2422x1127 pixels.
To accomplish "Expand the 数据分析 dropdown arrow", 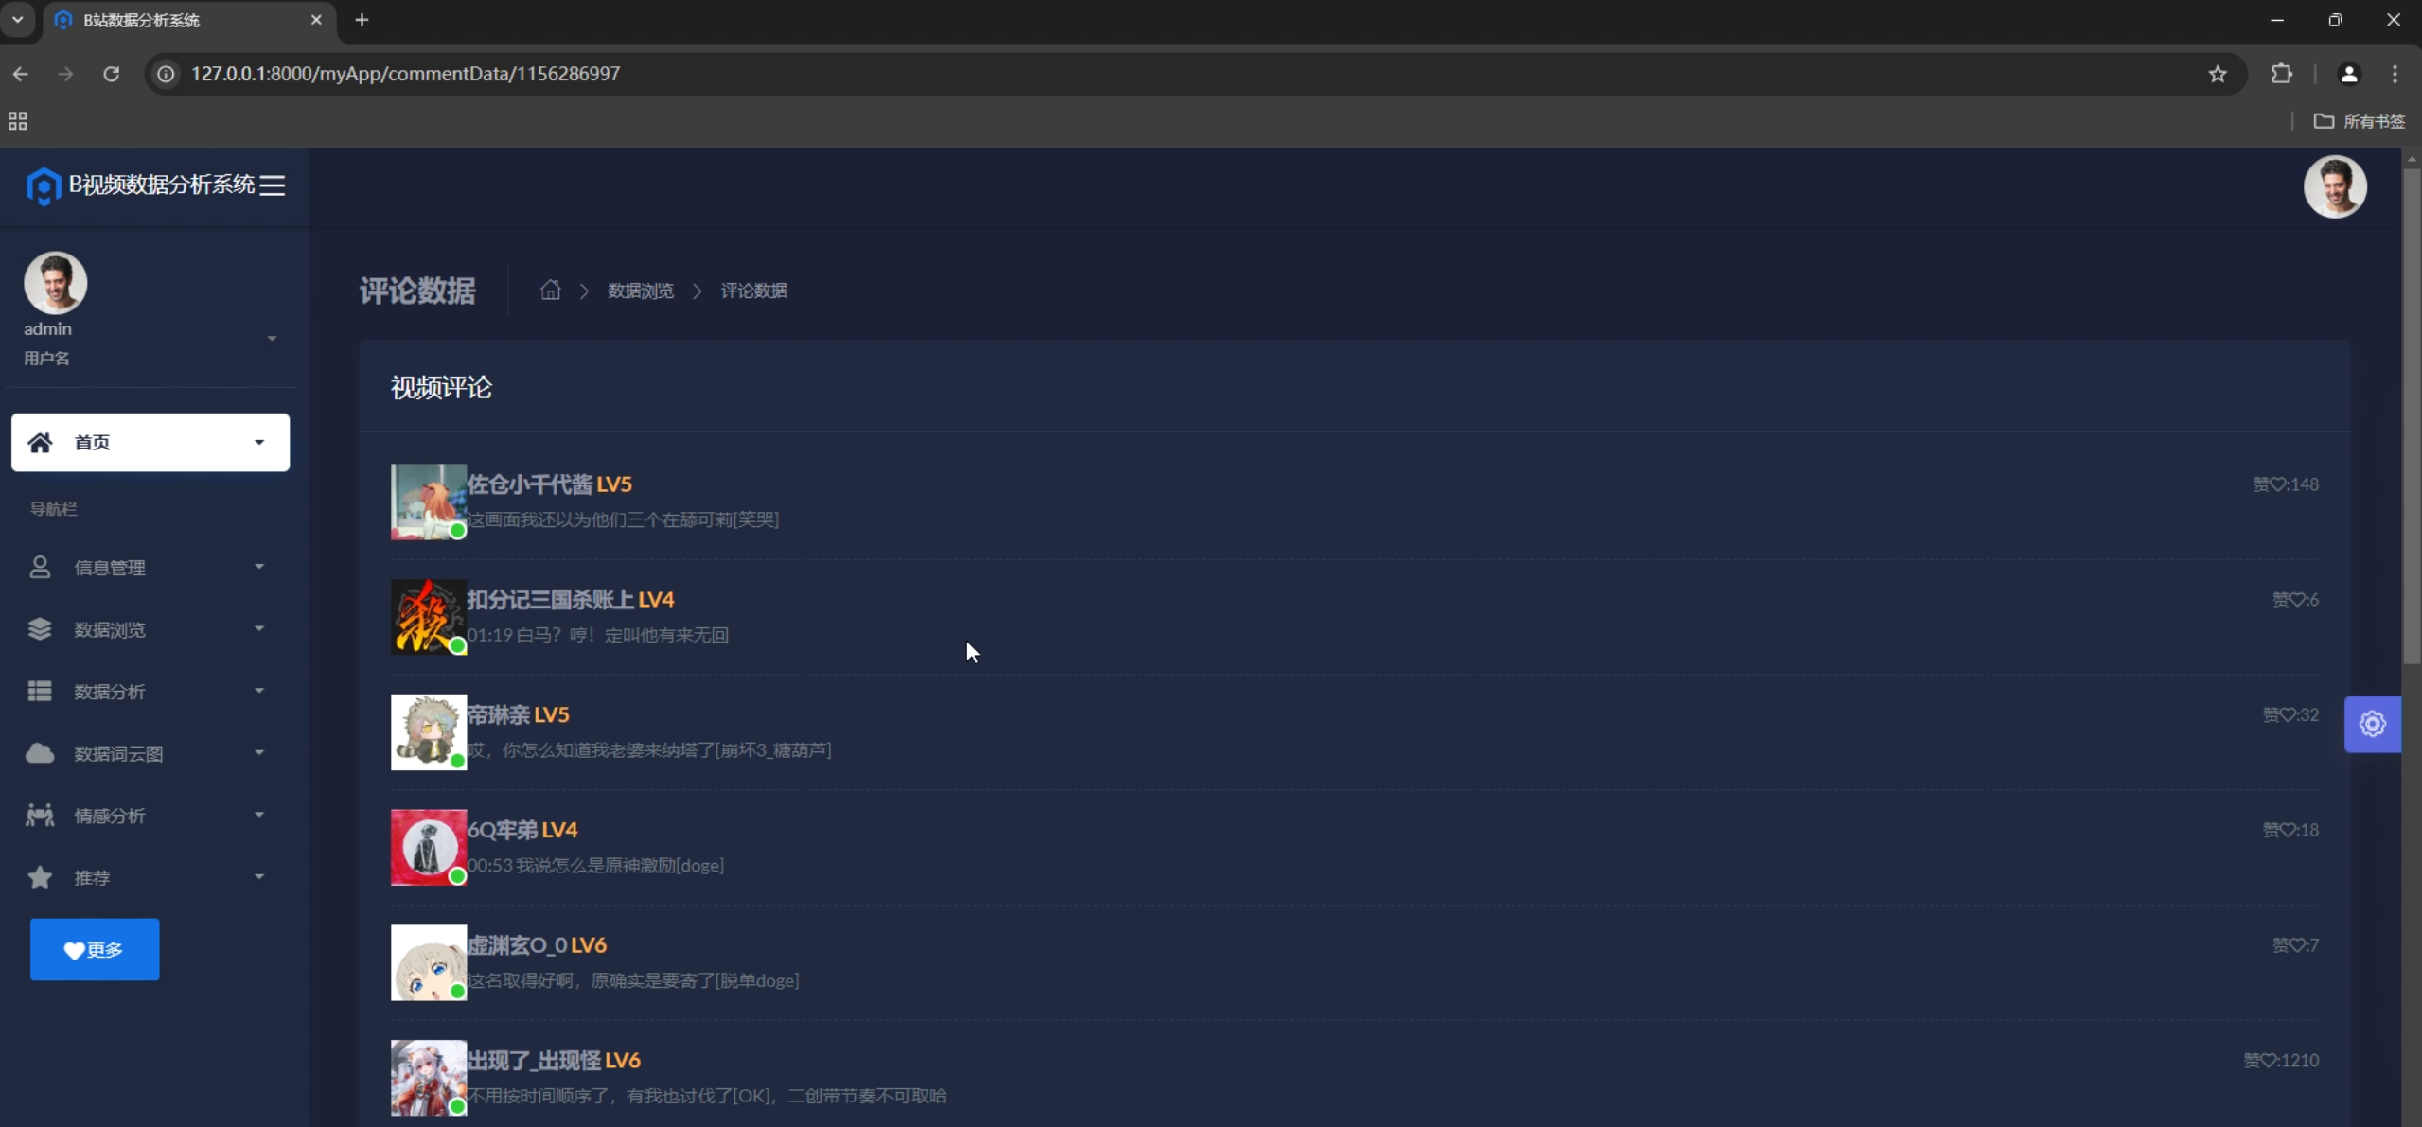I will tap(259, 691).
